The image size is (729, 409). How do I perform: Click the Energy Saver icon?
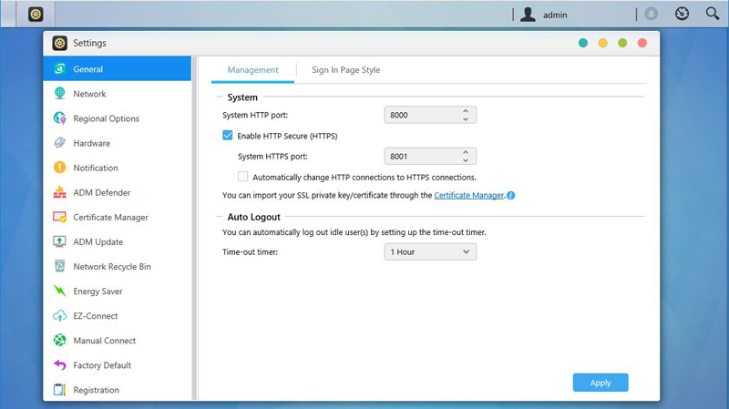[59, 291]
